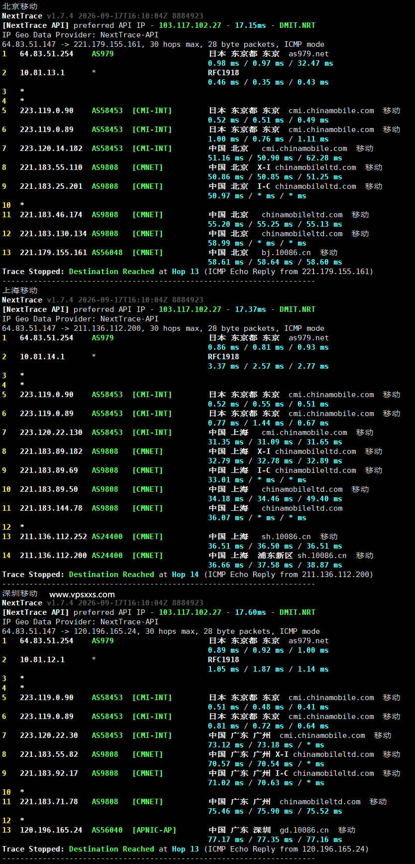Click AS24400 on the 211.136.112.252 row
The image size is (415, 864).
(x=107, y=537)
